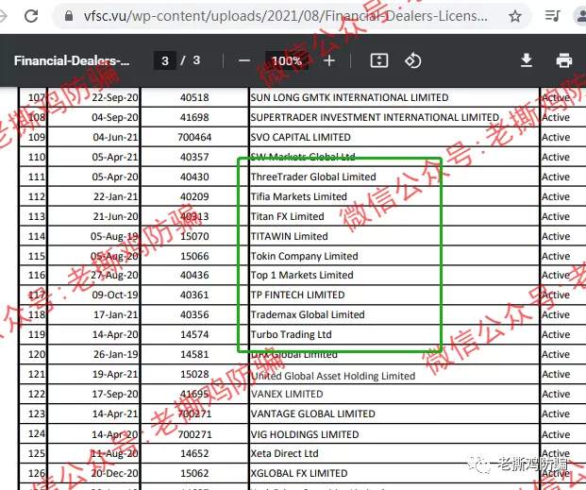Viewport: 586px width, 490px height.
Task: Click row number 110
Action: (x=37, y=157)
